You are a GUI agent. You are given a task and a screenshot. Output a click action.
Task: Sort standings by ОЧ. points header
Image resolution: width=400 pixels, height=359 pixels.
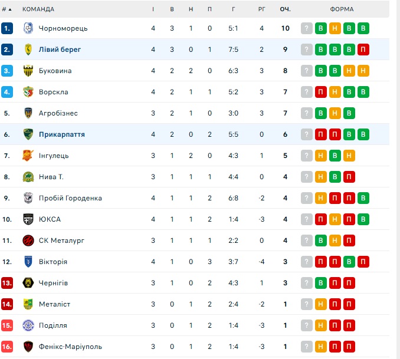[285, 9]
